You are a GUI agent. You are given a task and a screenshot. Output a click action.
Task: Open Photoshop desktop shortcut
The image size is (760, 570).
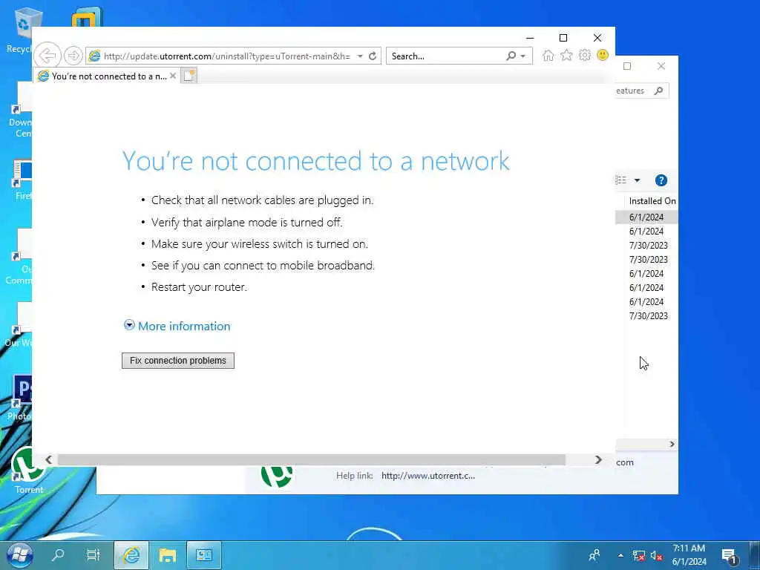tap(19, 398)
